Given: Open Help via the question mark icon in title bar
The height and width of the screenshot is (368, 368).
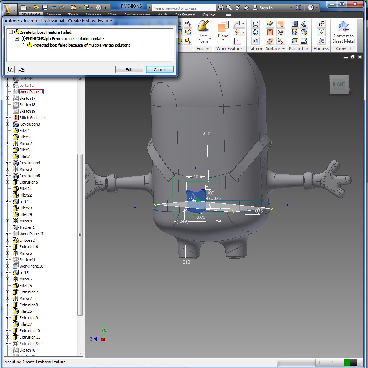Looking at the screenshot, I should [x=311, y=8].
